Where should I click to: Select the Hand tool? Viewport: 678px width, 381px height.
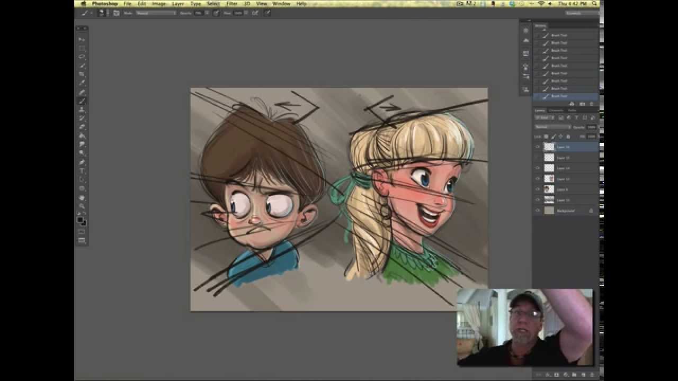point(82,198)
